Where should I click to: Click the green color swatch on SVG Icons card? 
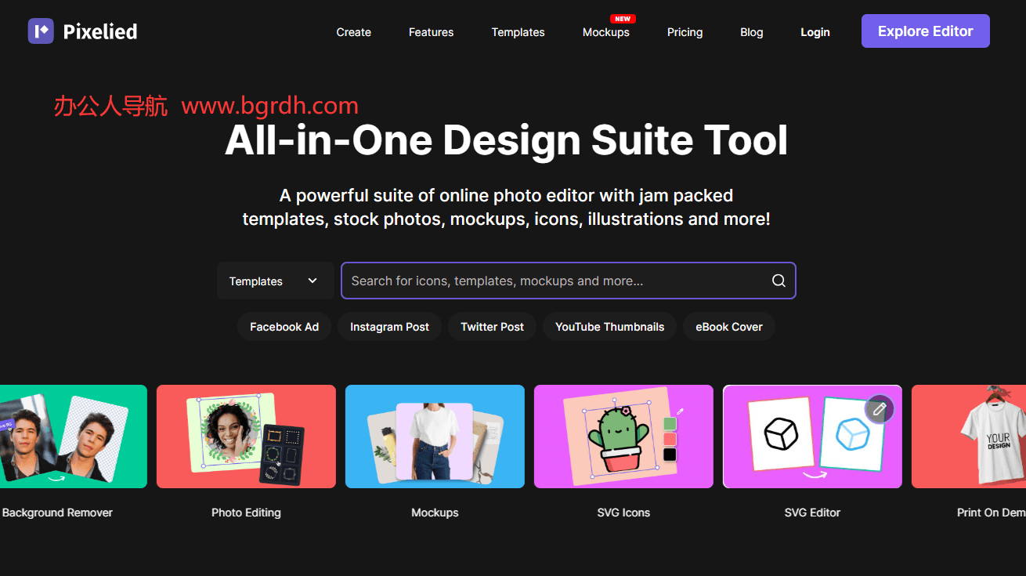pyautogui.click(x=669, y=424)
